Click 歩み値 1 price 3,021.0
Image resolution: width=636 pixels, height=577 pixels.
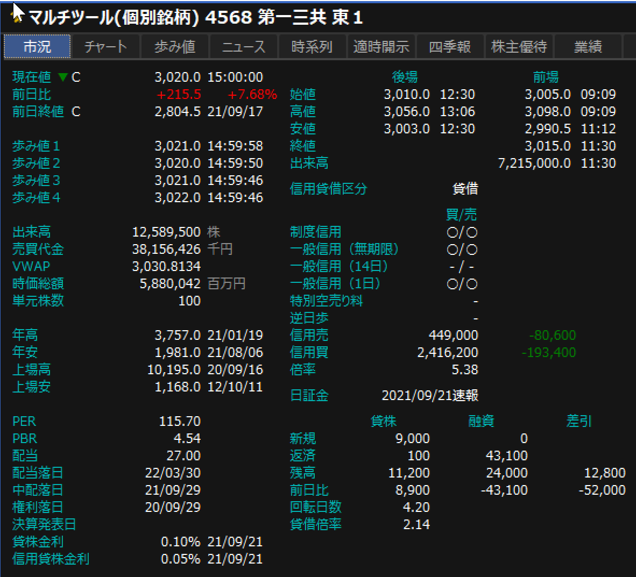tap(178, 146)
